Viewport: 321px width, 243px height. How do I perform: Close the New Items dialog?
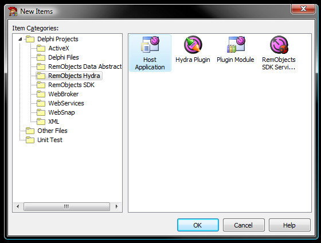[x=303, y=9]
